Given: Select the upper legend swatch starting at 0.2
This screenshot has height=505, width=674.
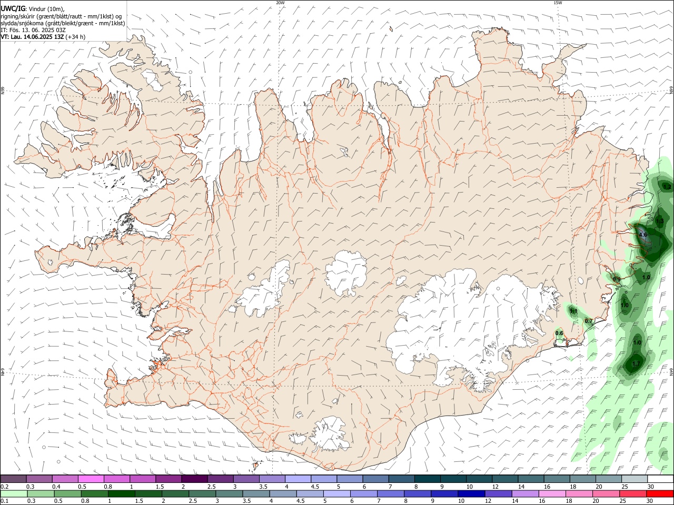Looking at the screenshot, I should 13,479.
